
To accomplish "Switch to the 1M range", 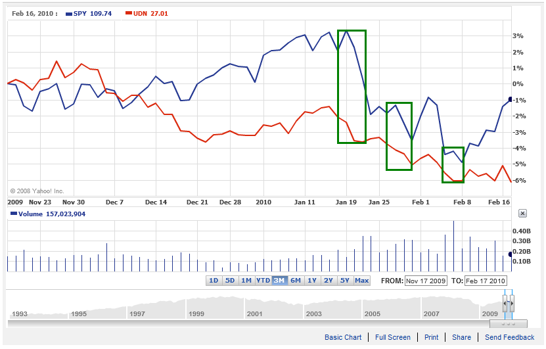I will coord(246,281).
